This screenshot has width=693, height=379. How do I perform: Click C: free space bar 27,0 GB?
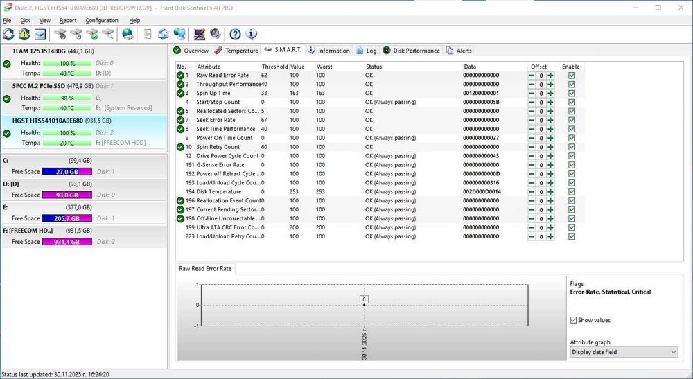coord(67,171)
